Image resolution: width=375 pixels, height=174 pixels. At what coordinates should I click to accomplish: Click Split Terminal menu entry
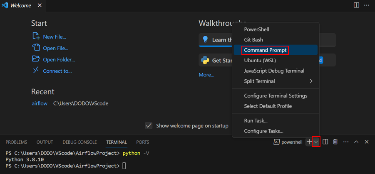point(276,81)
